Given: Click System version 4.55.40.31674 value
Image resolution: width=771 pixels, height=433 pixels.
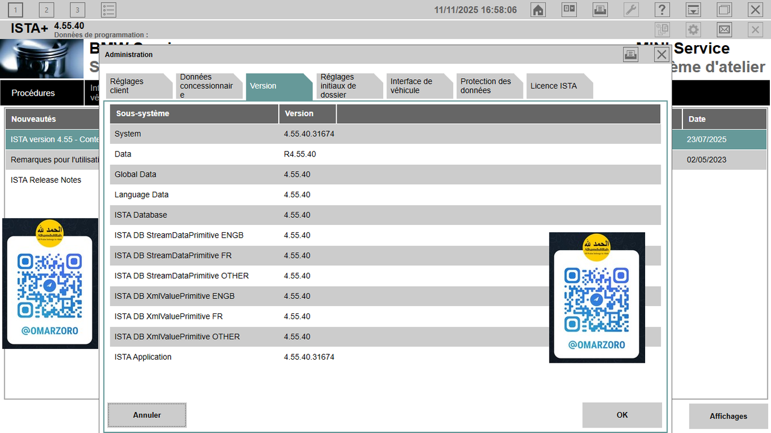Looking at the screenshot, I should click(309, 134).
